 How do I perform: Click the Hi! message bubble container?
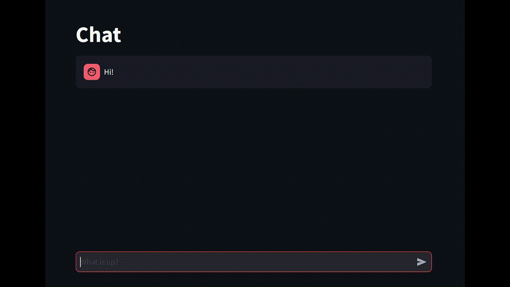click(254, 72)
